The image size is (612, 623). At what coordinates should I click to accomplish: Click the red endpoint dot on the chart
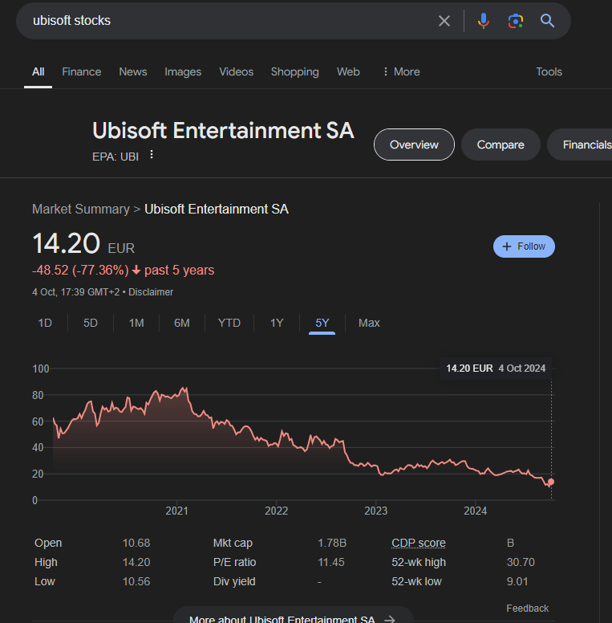click(551, 482)
